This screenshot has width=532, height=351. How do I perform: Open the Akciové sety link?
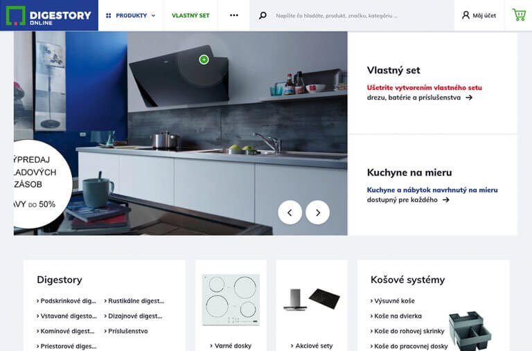coord(312,346)
